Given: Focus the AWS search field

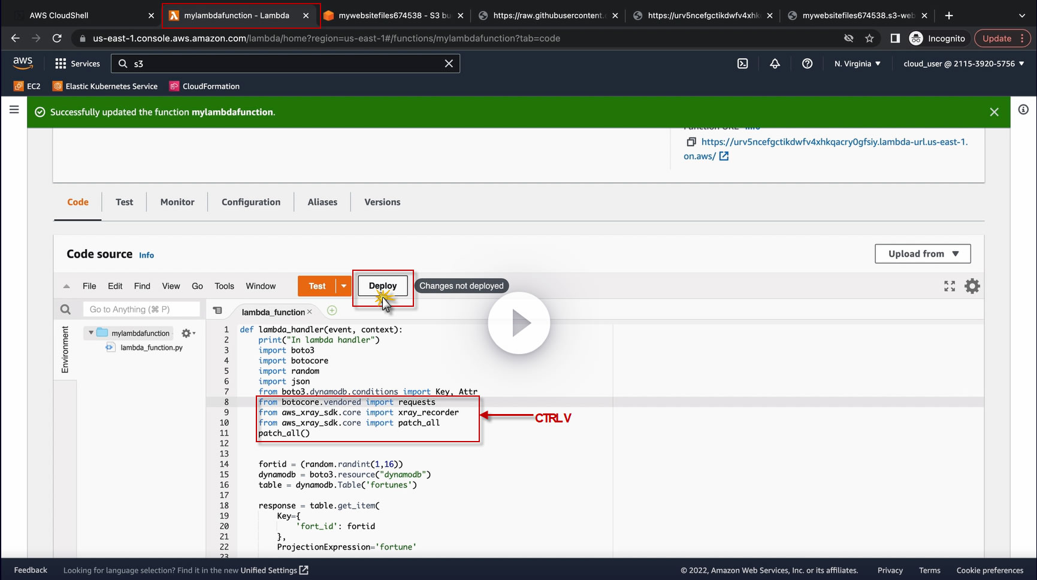Looking at the screenshot, I should pyautogui.click(x=285, y=64).
